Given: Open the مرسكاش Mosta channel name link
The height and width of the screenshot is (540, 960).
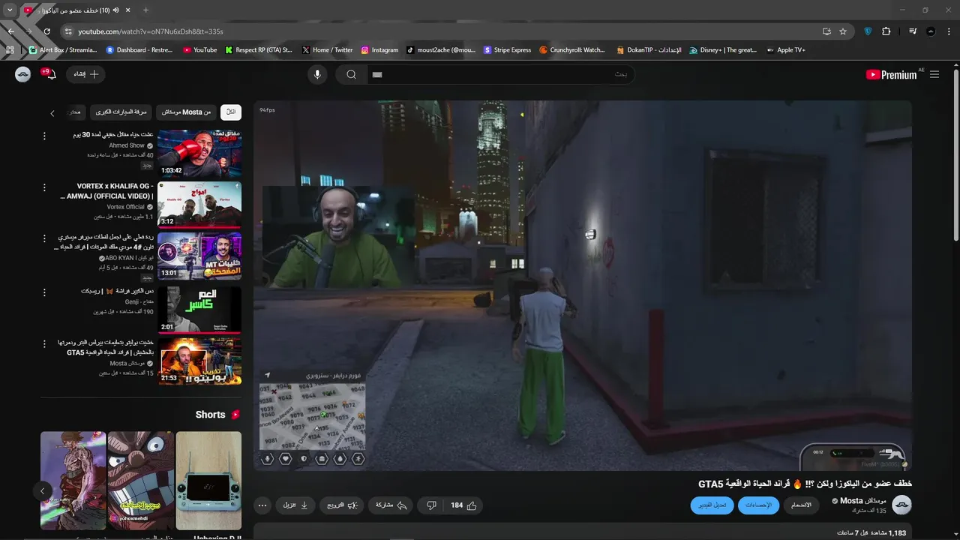Looking at the screenshot, I should pos(863,500).
